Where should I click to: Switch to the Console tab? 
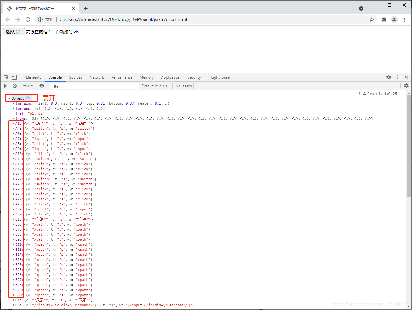pyautogui.click(x=55, y=77)
